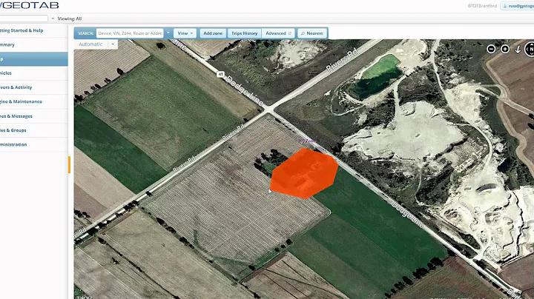Open the Viewing: All group filter arrow

tap(53, 19)
